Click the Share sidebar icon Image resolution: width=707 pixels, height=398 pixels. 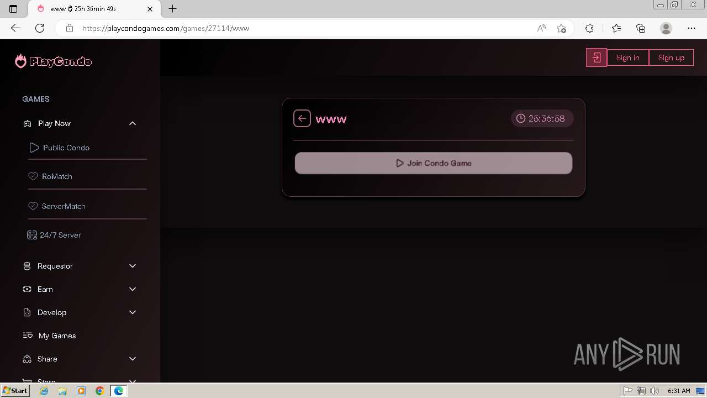(x=27, y=359)
